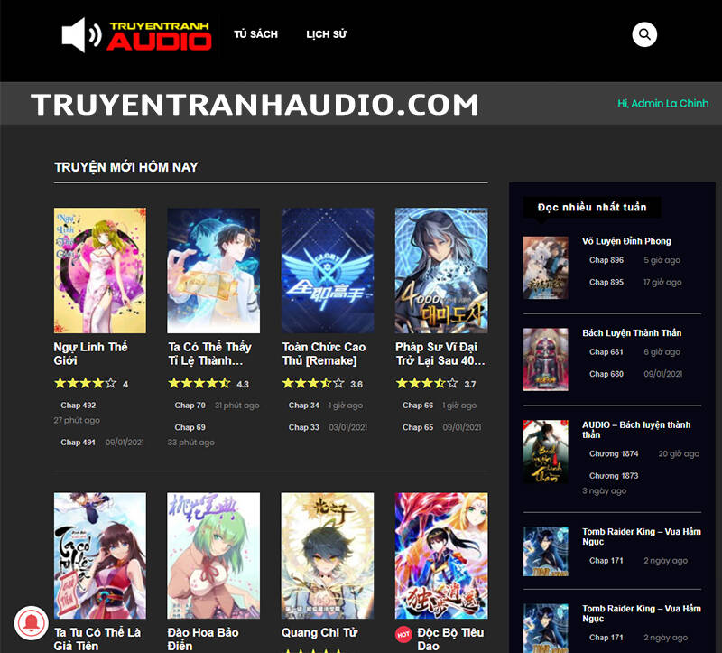
Task: Click the Bách Luyện Thành Thần sidebar thumbnail
Action: click(545, 357)
